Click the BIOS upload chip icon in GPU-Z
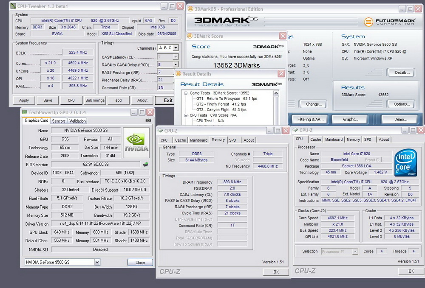Screen dimensions: 425x288 145,164
